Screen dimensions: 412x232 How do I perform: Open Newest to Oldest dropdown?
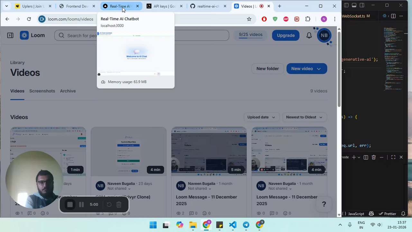tap(304, 117)
